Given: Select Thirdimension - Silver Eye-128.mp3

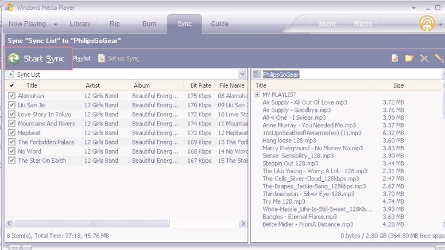Looking at the screenshot, I should (308, 194).
